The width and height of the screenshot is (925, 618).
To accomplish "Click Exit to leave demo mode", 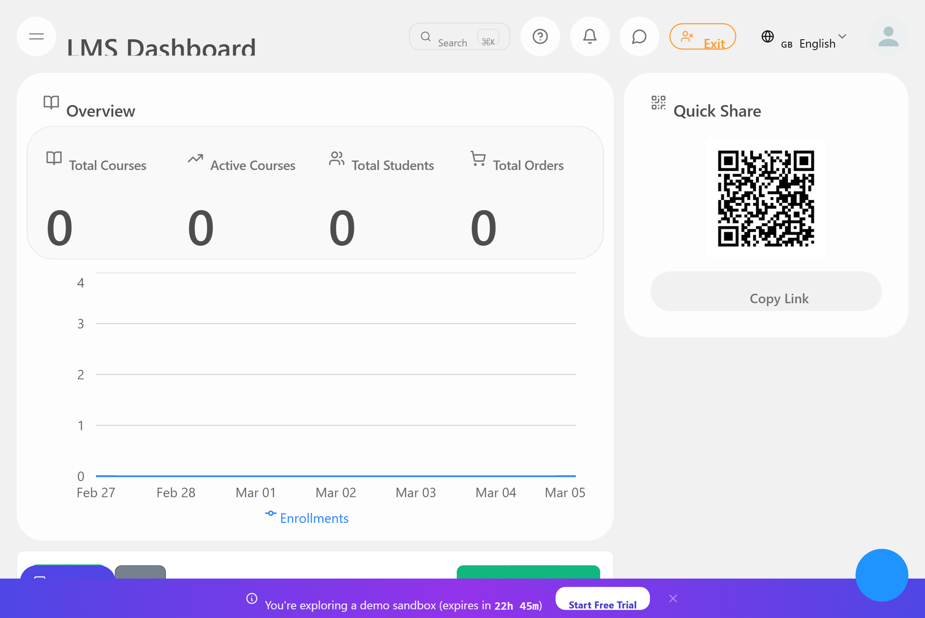I will tap(702, 37).
